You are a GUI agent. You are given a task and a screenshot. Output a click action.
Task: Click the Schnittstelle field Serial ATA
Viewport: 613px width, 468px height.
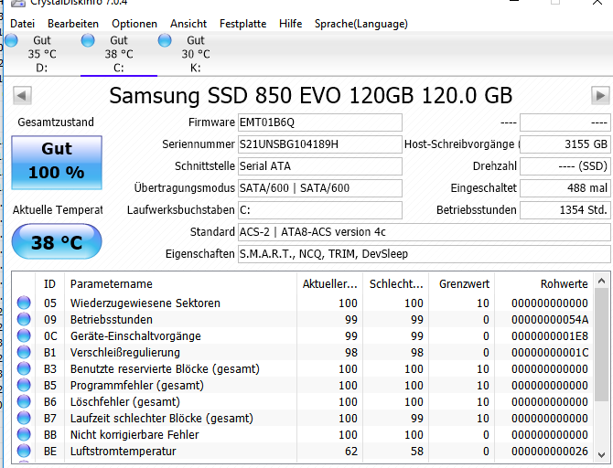coord(320,166)
